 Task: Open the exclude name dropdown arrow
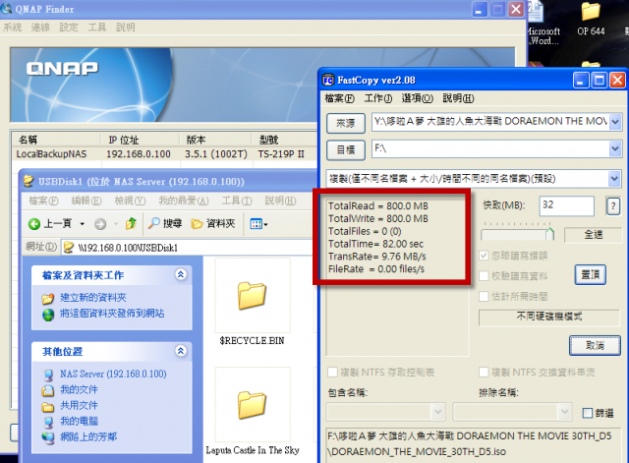pos(565,412)
